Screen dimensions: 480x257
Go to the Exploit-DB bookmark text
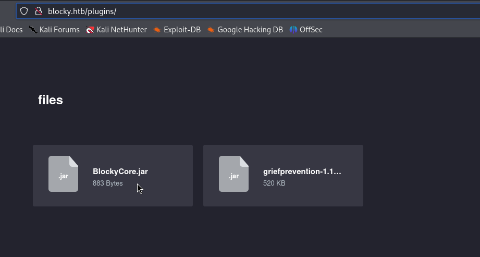(x=182, y=30)
